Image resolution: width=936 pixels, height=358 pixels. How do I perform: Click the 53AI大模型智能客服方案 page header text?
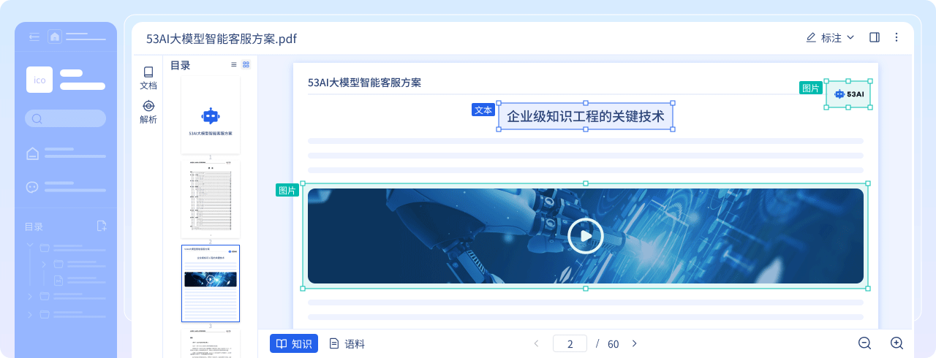pyautogui.click(x=364, y=83)
